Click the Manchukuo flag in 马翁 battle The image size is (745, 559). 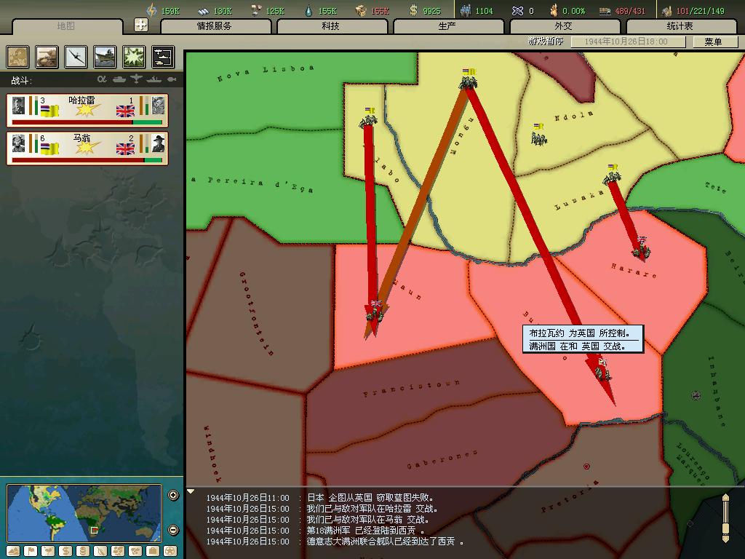coord(49,148)
